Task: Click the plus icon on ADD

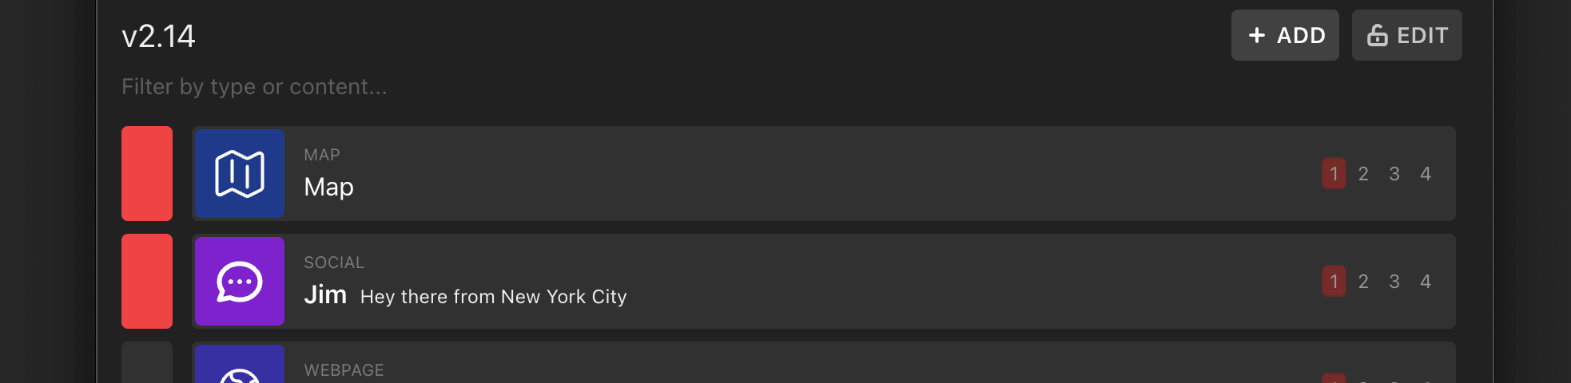Action: [x=1257, y=35]
